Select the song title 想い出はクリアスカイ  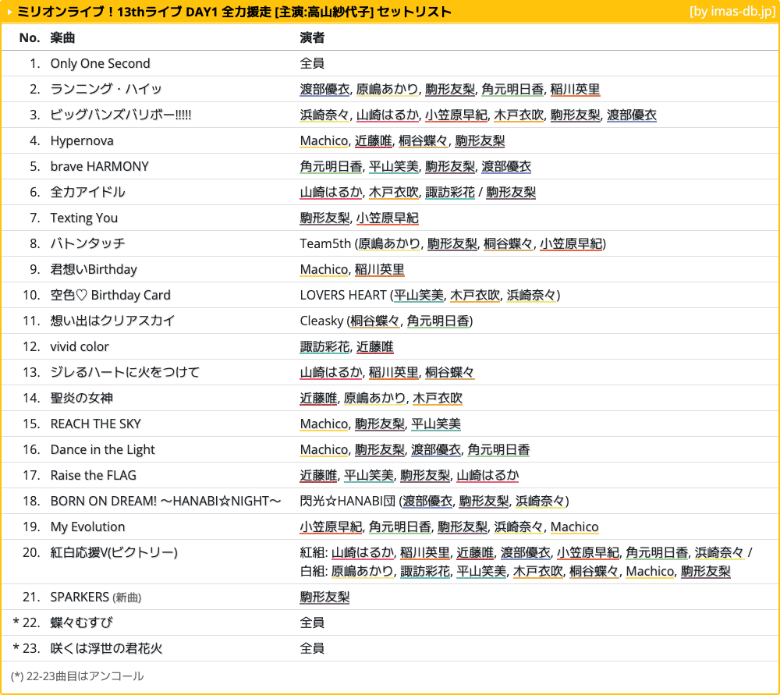tap(112, 321)
